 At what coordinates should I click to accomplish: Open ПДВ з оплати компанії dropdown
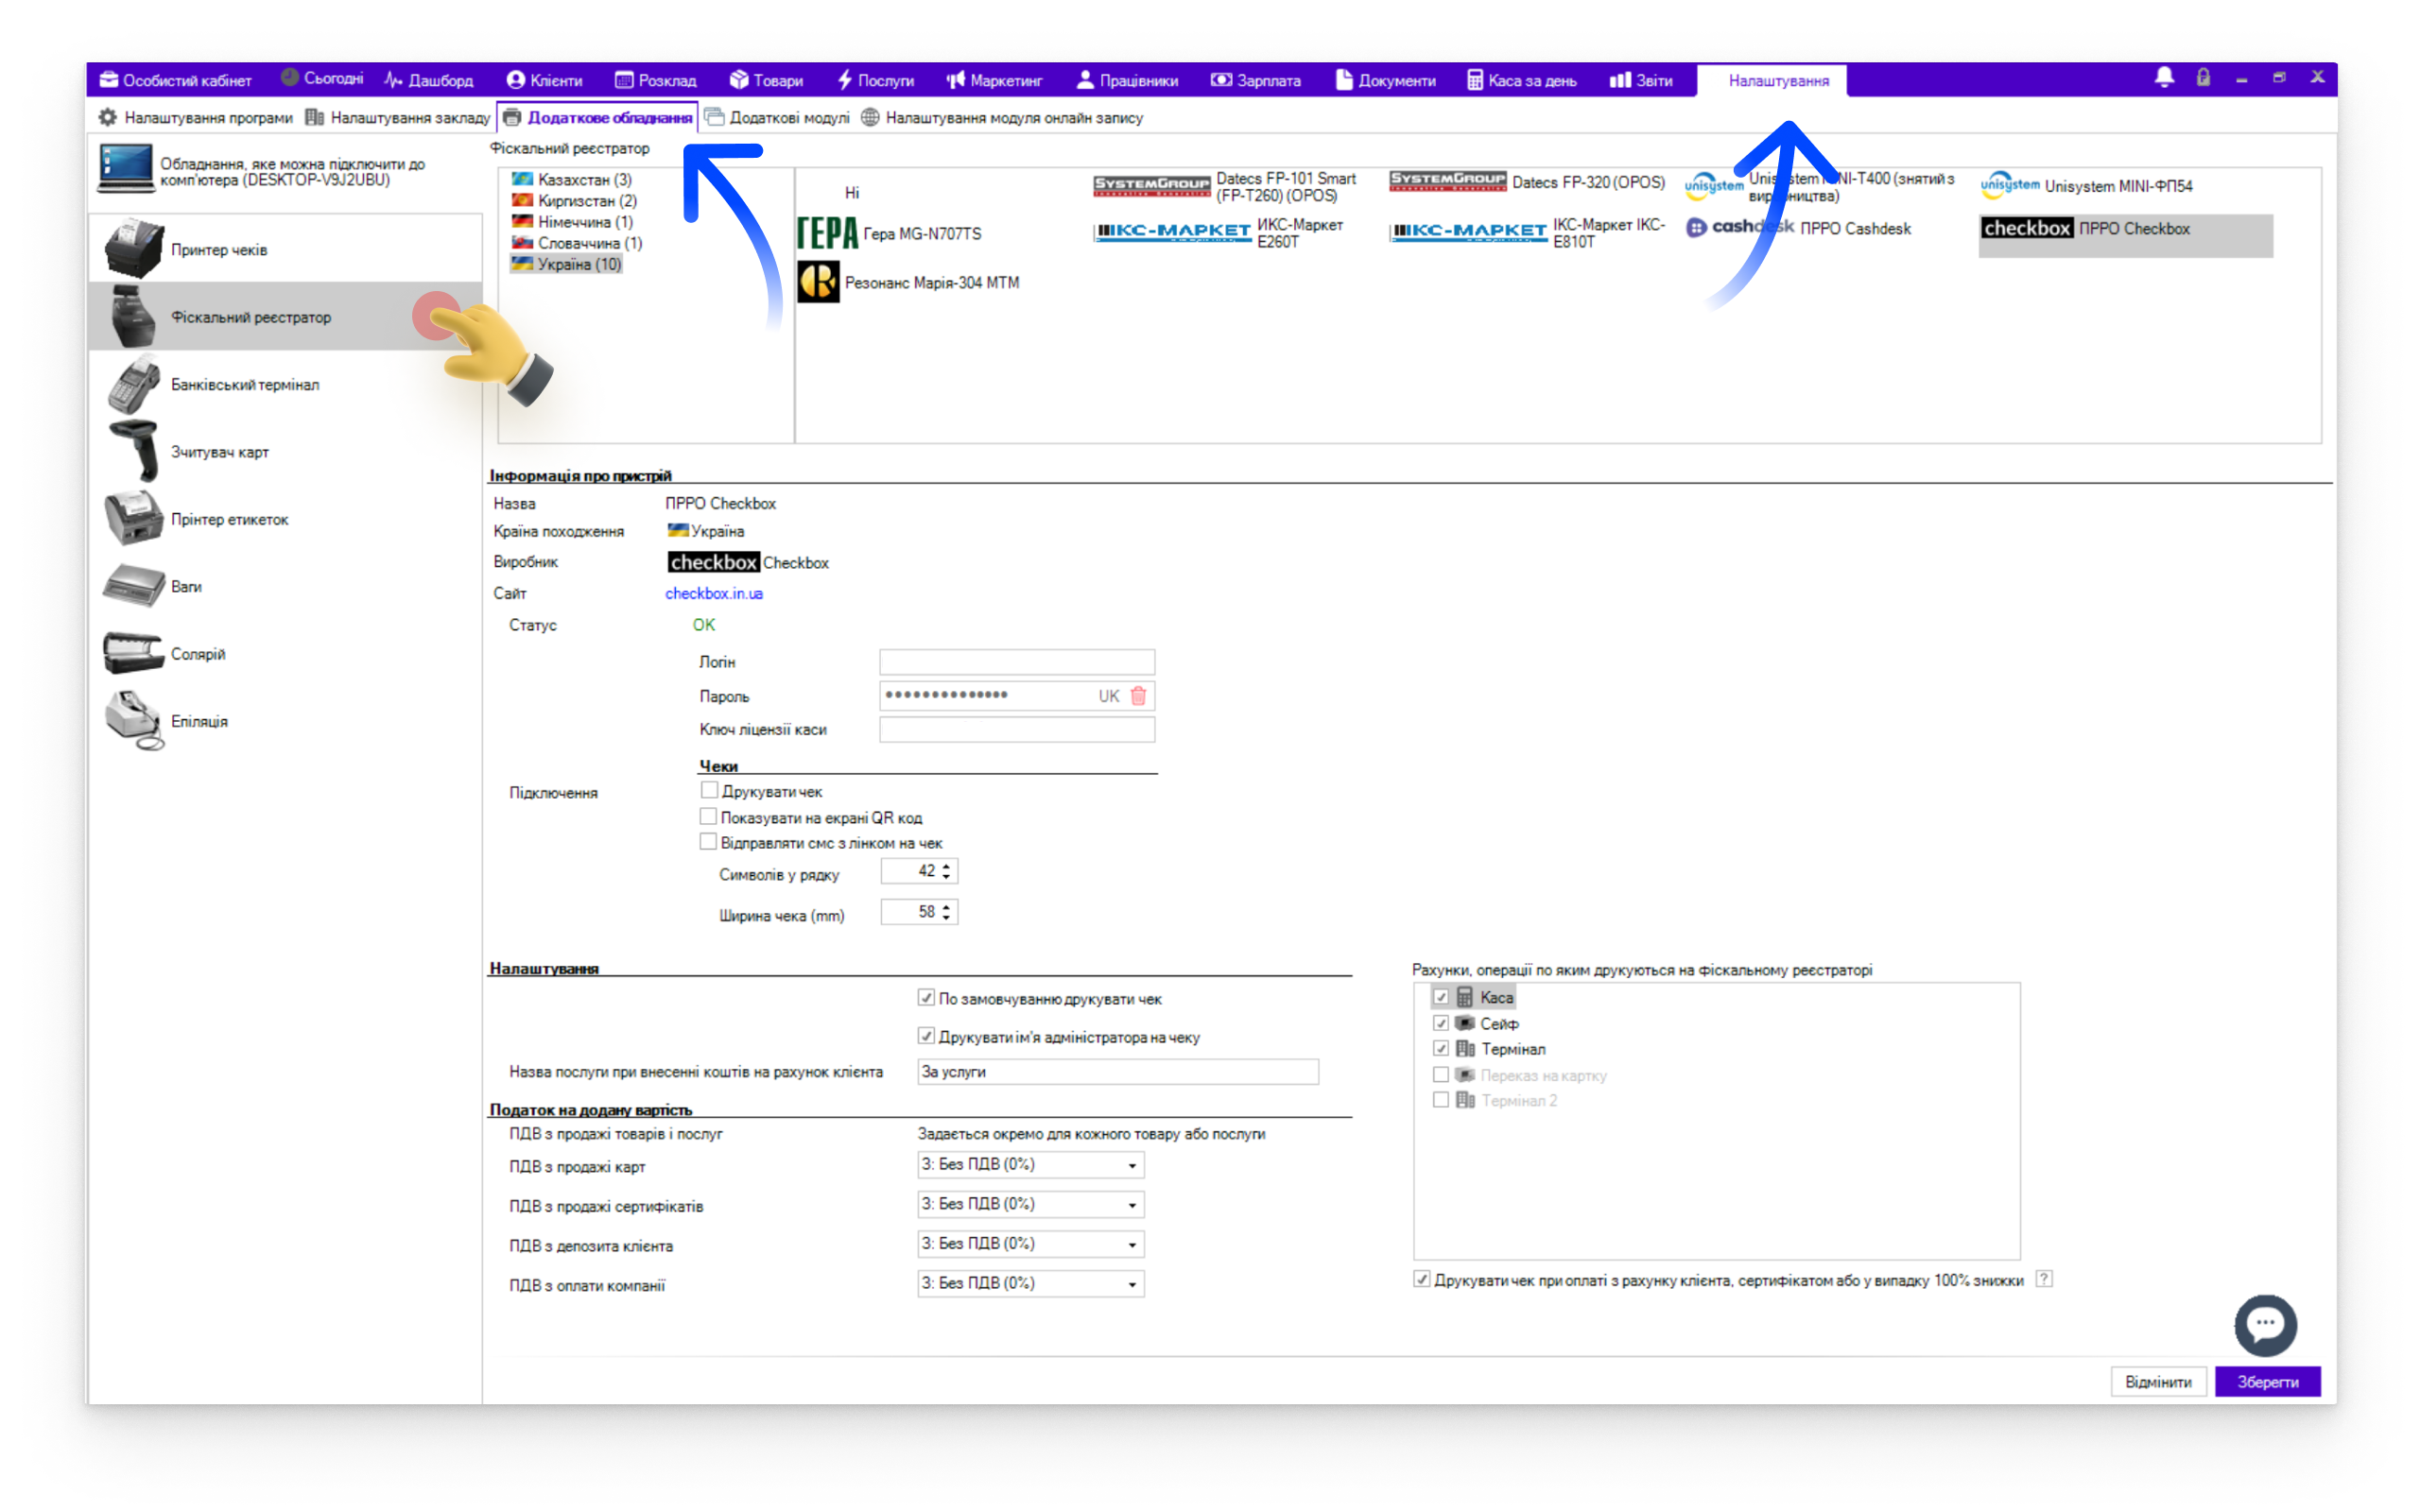[x=1031, y=1284]
